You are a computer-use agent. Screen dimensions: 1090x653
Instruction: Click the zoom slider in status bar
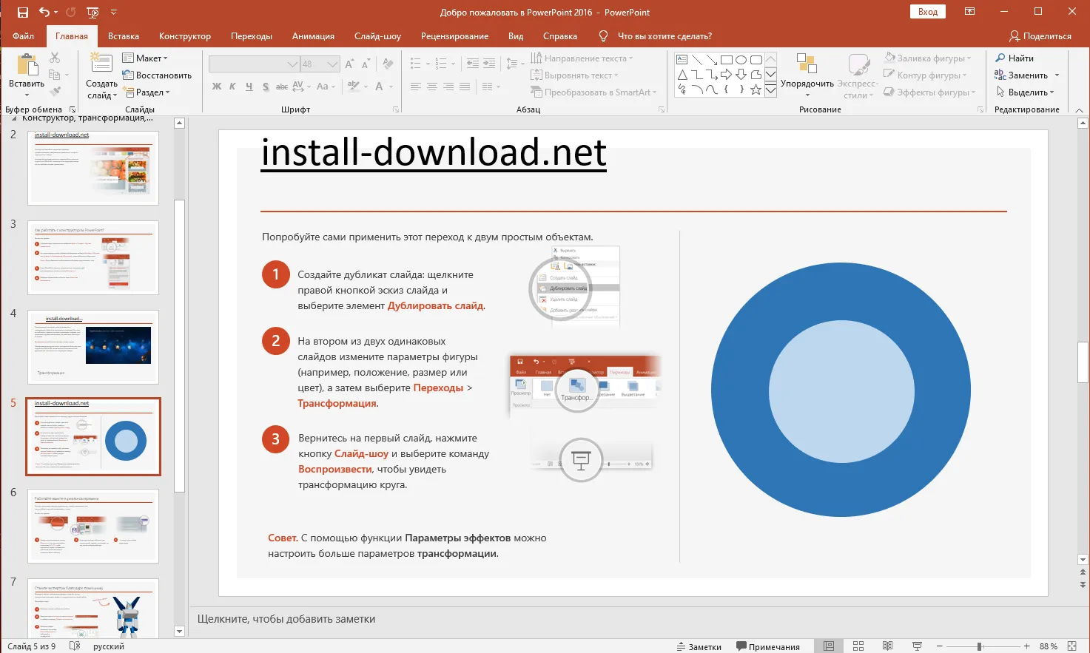(979, 646)
